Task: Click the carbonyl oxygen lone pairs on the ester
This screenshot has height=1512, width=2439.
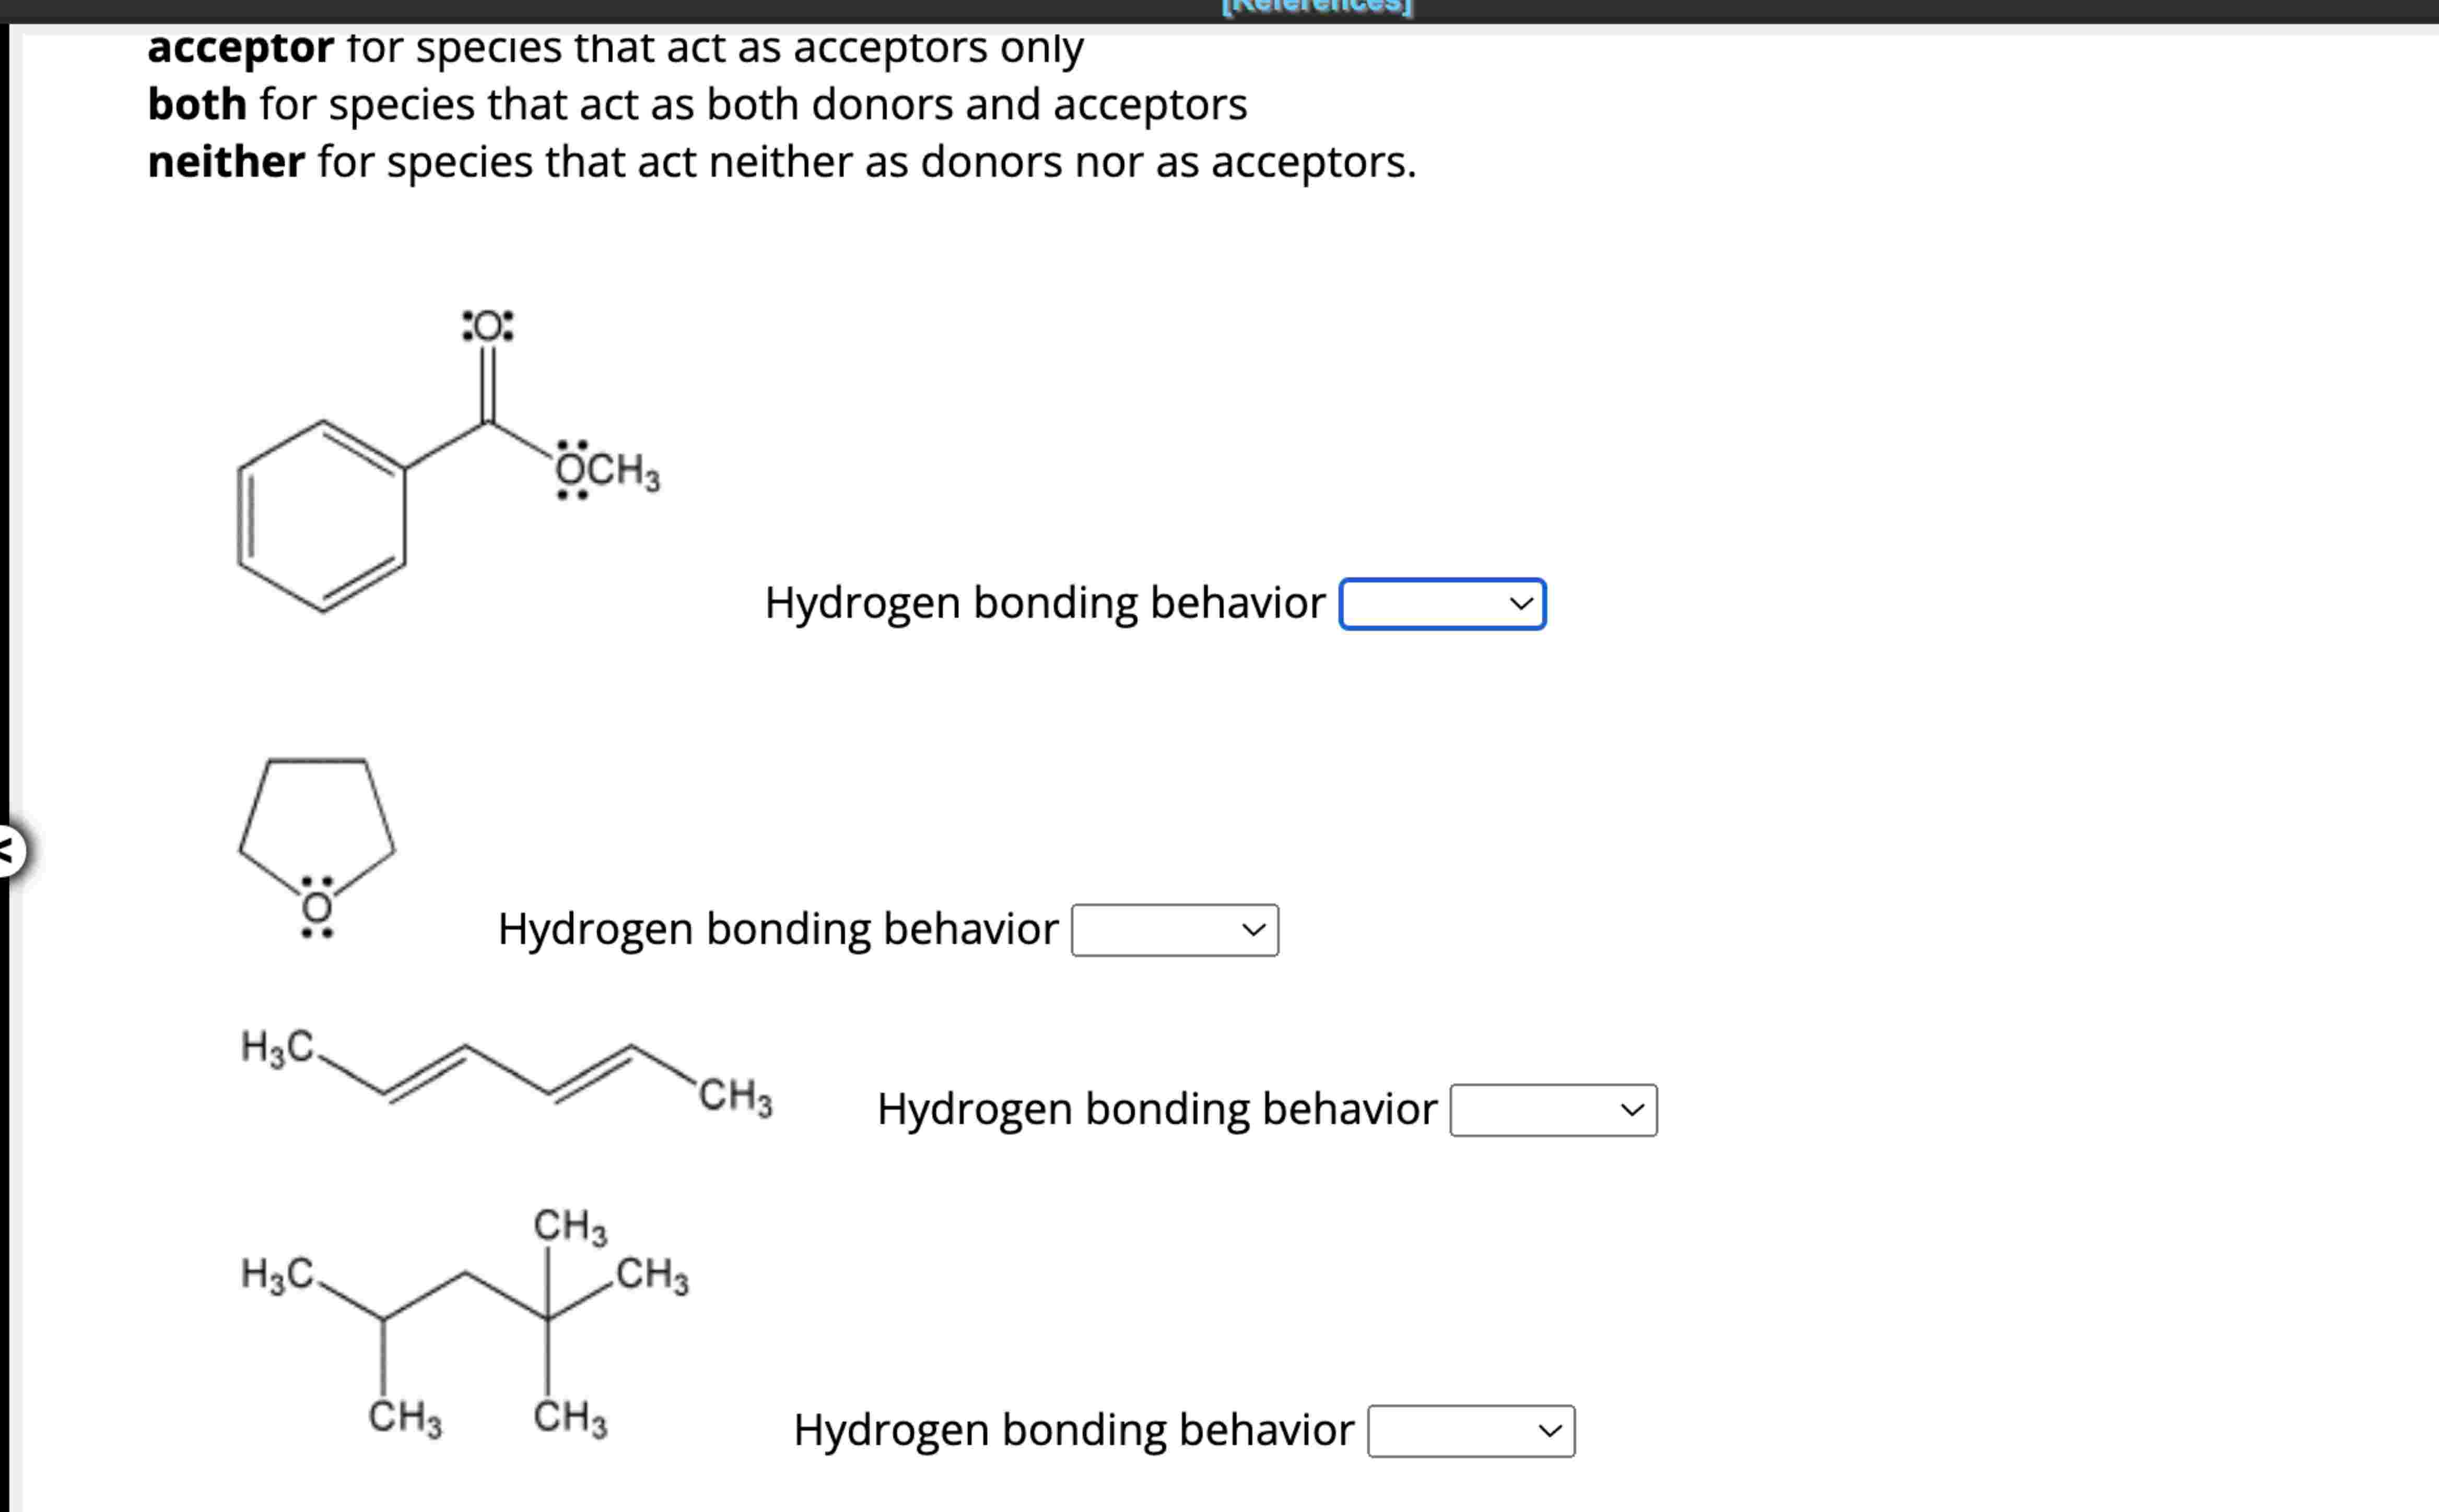Action: click(x=487, y=326)
